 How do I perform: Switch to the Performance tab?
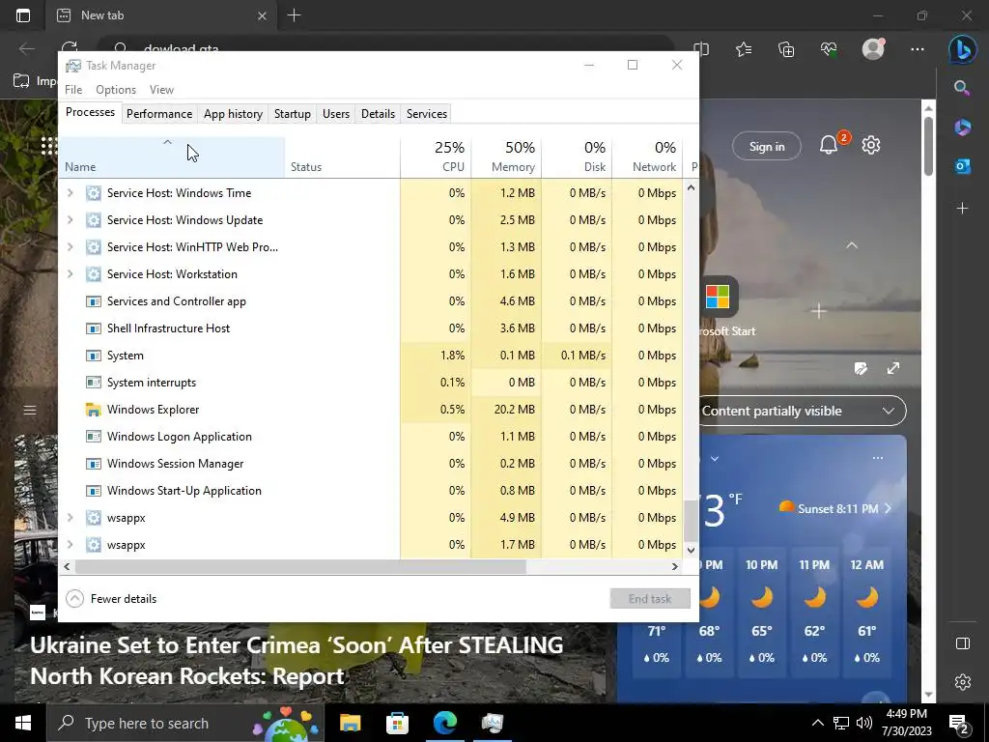(x=159, y=114)
